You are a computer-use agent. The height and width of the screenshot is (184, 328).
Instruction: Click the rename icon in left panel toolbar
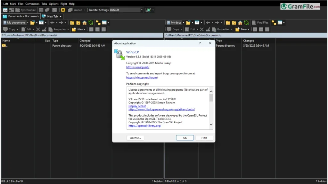(44, 29)
